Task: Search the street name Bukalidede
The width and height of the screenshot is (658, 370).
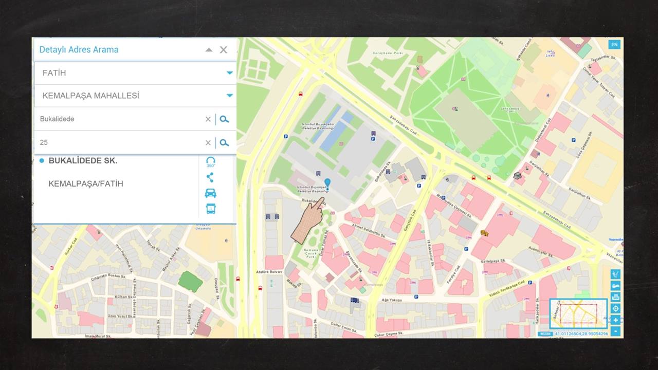Action: (x=224, y=119)
